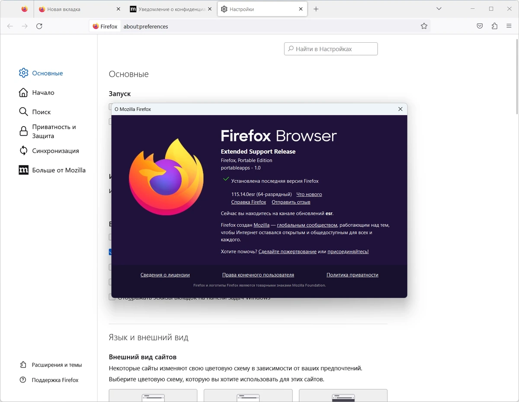Select the left color scheme thumbnail
This screenshot has height=402, width=519.
(153, 396)
